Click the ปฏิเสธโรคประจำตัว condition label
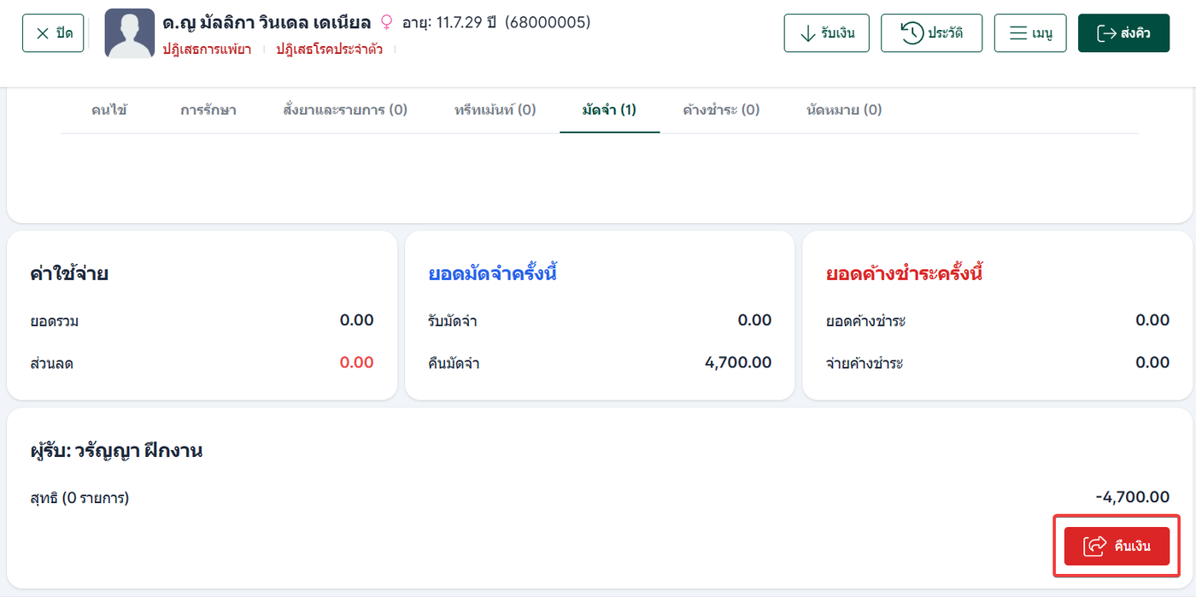Screen dimensions: 1196x597 click(330, 50)
